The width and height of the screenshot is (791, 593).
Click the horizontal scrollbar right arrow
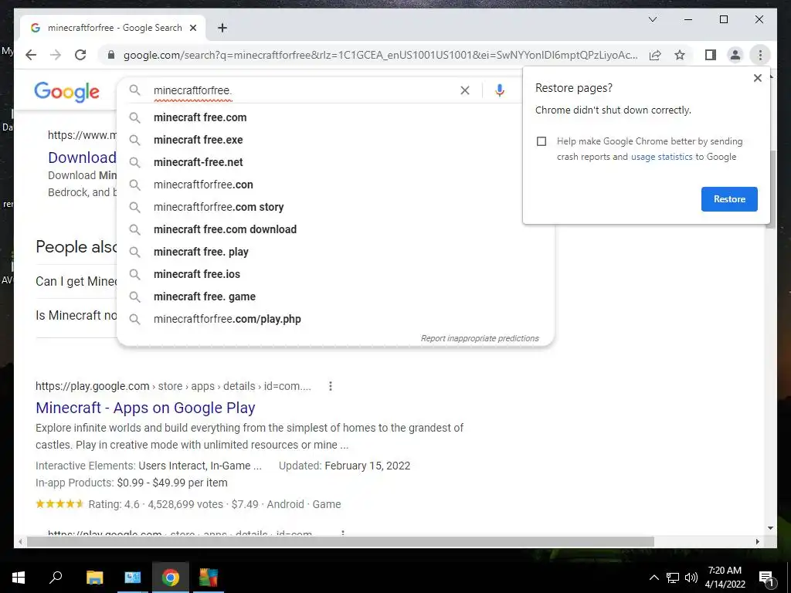[x=757, y=541]
